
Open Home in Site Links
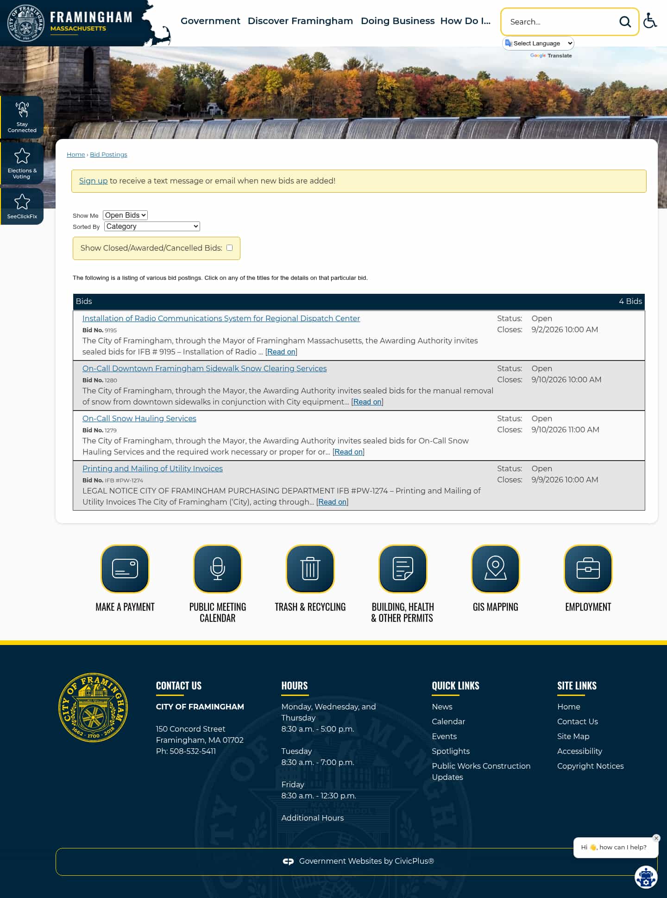(569, 707)
